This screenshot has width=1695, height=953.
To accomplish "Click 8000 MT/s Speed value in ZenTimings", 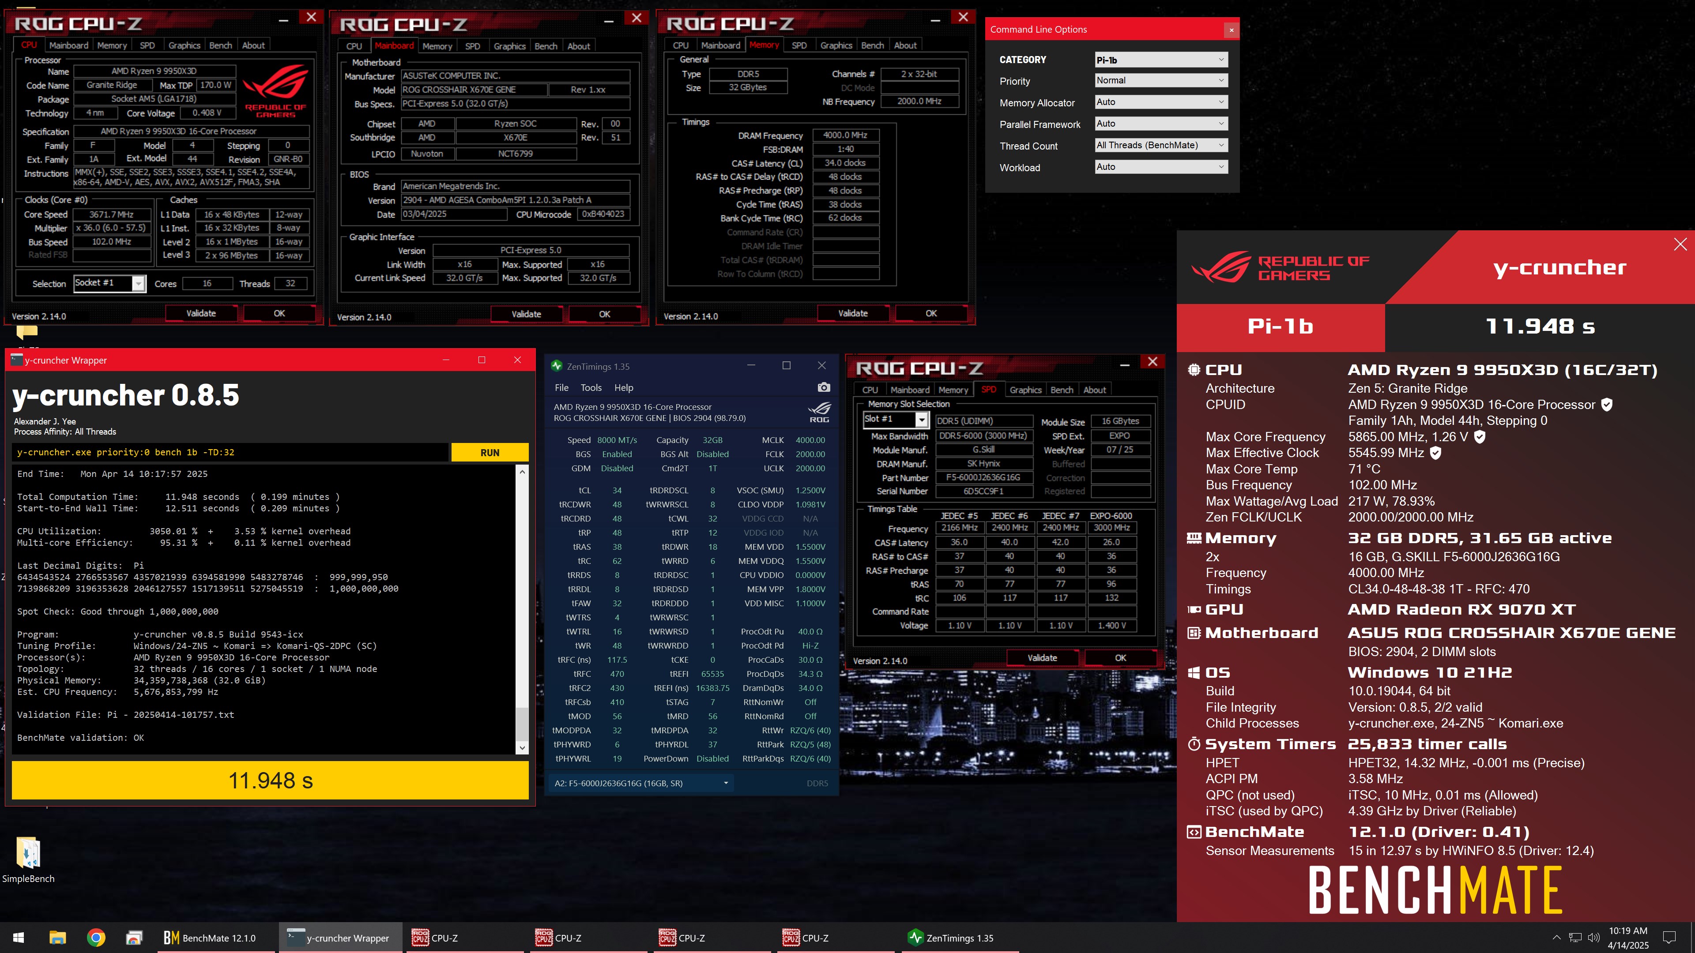I will (x=617, y=440).
